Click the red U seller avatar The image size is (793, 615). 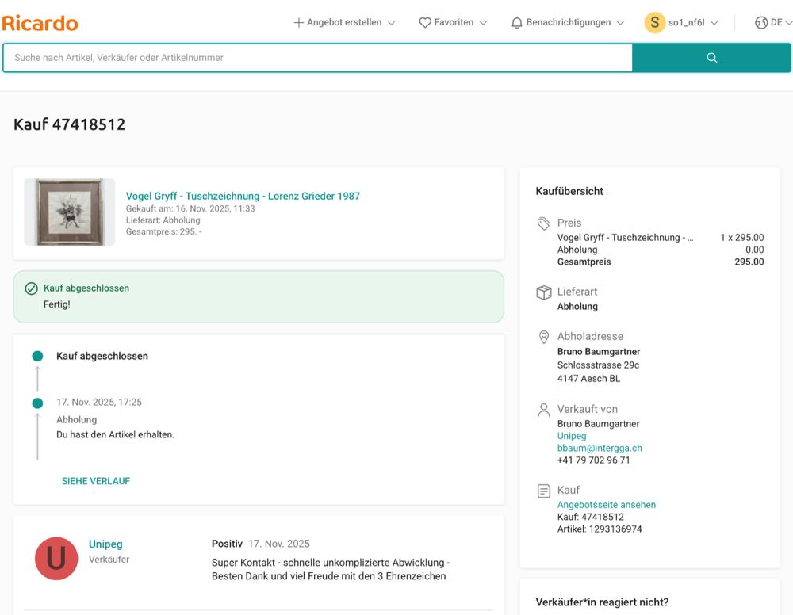[56, 558]
